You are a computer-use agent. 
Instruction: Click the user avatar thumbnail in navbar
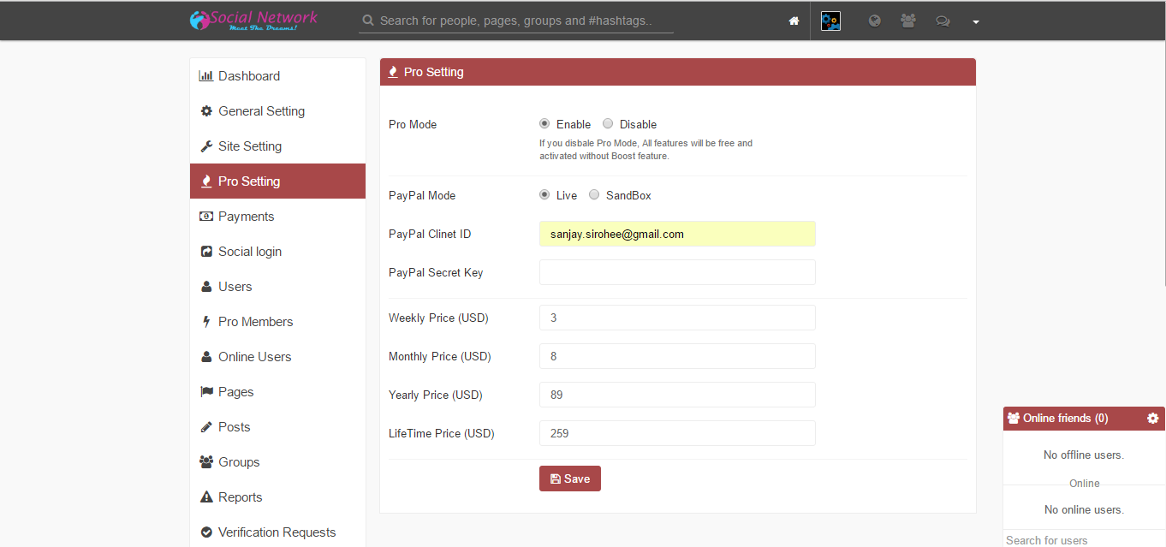(830, 21)
